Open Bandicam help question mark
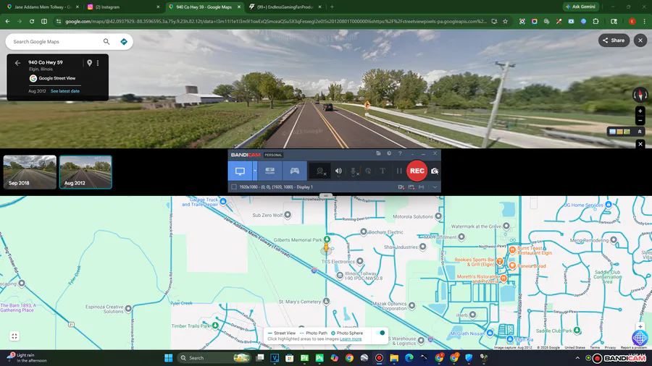The image size is (652, 366). 400,153
